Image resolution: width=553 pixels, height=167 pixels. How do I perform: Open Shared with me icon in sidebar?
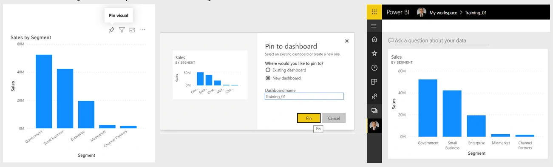374,96
